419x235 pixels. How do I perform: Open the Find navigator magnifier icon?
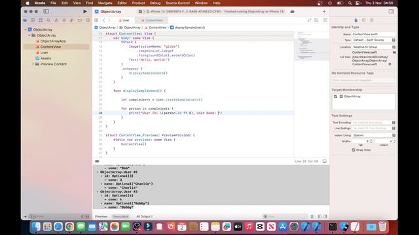click(x=48, y=20)
